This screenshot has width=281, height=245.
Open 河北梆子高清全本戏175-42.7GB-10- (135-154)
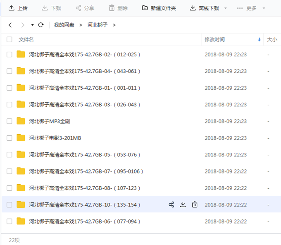pos(85,204)
